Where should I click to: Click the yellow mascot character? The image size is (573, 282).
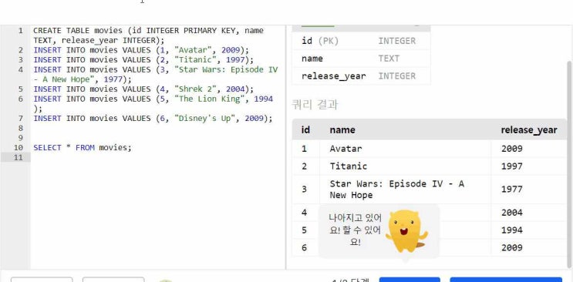click(x=406, y=231)
